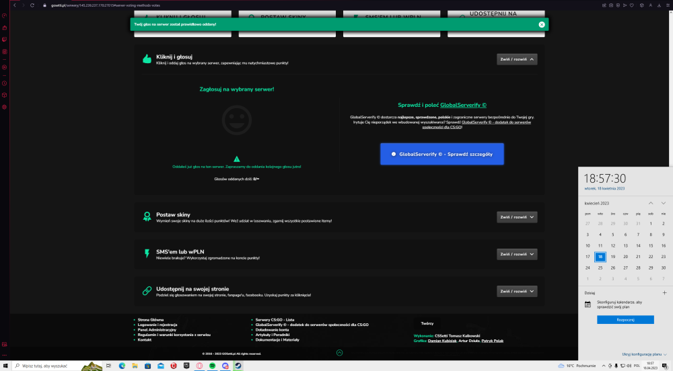This screenshot has height=371, width=673.
Task: Open Serwery CS:GO - Lista footer link
Action: [275, 320]
